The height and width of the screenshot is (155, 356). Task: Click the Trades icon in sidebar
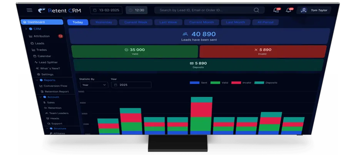click(33, 50)
